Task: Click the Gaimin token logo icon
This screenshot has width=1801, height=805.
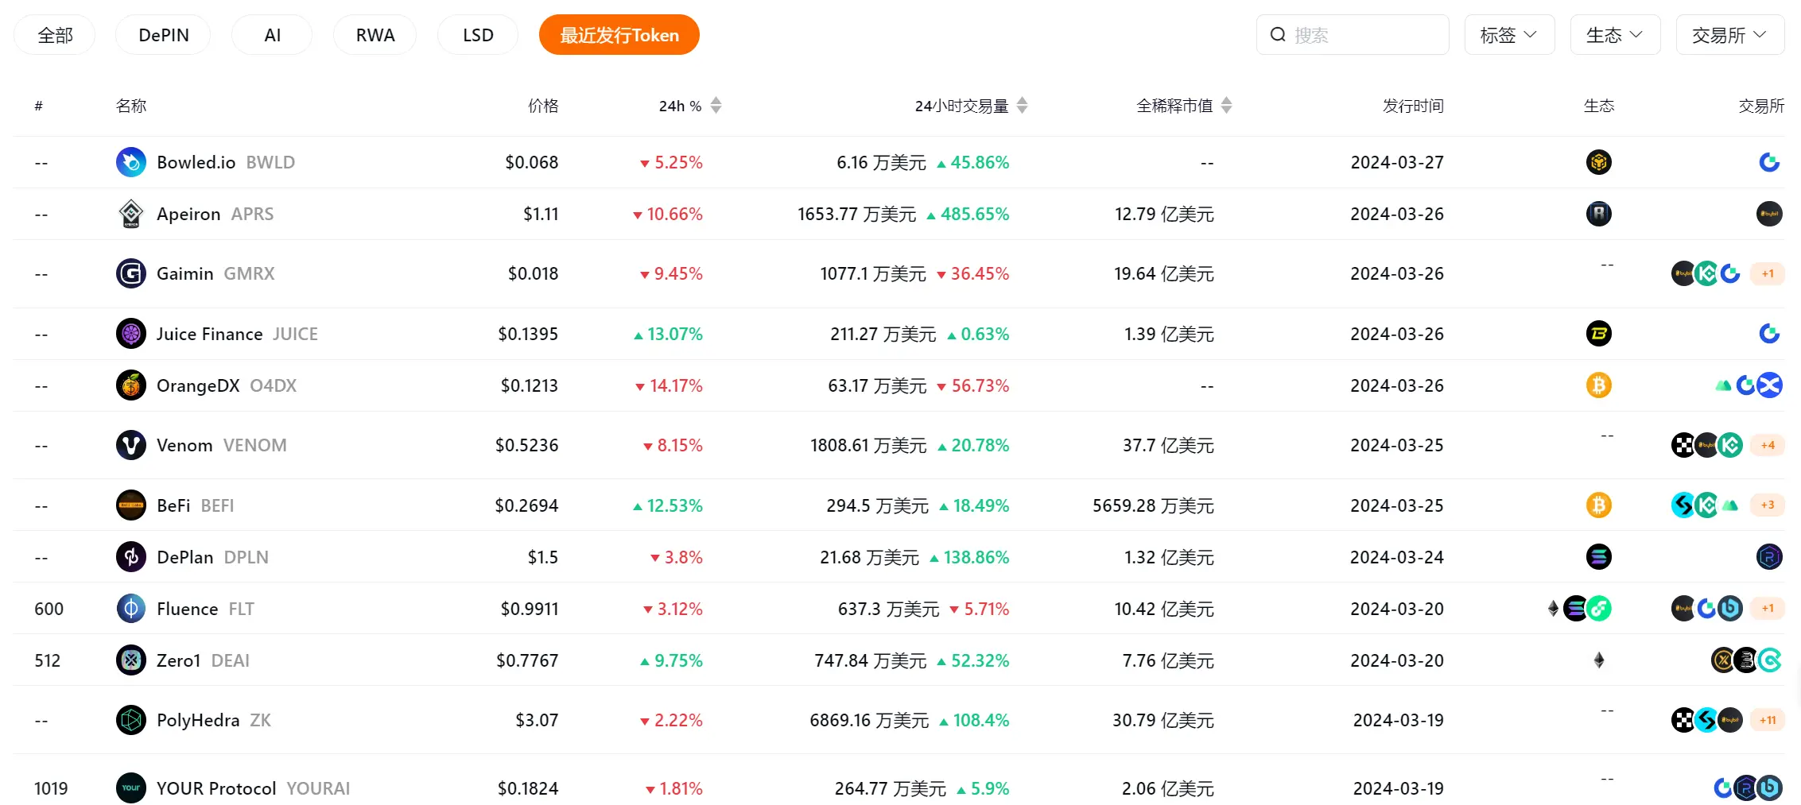Action: [131, 273]
